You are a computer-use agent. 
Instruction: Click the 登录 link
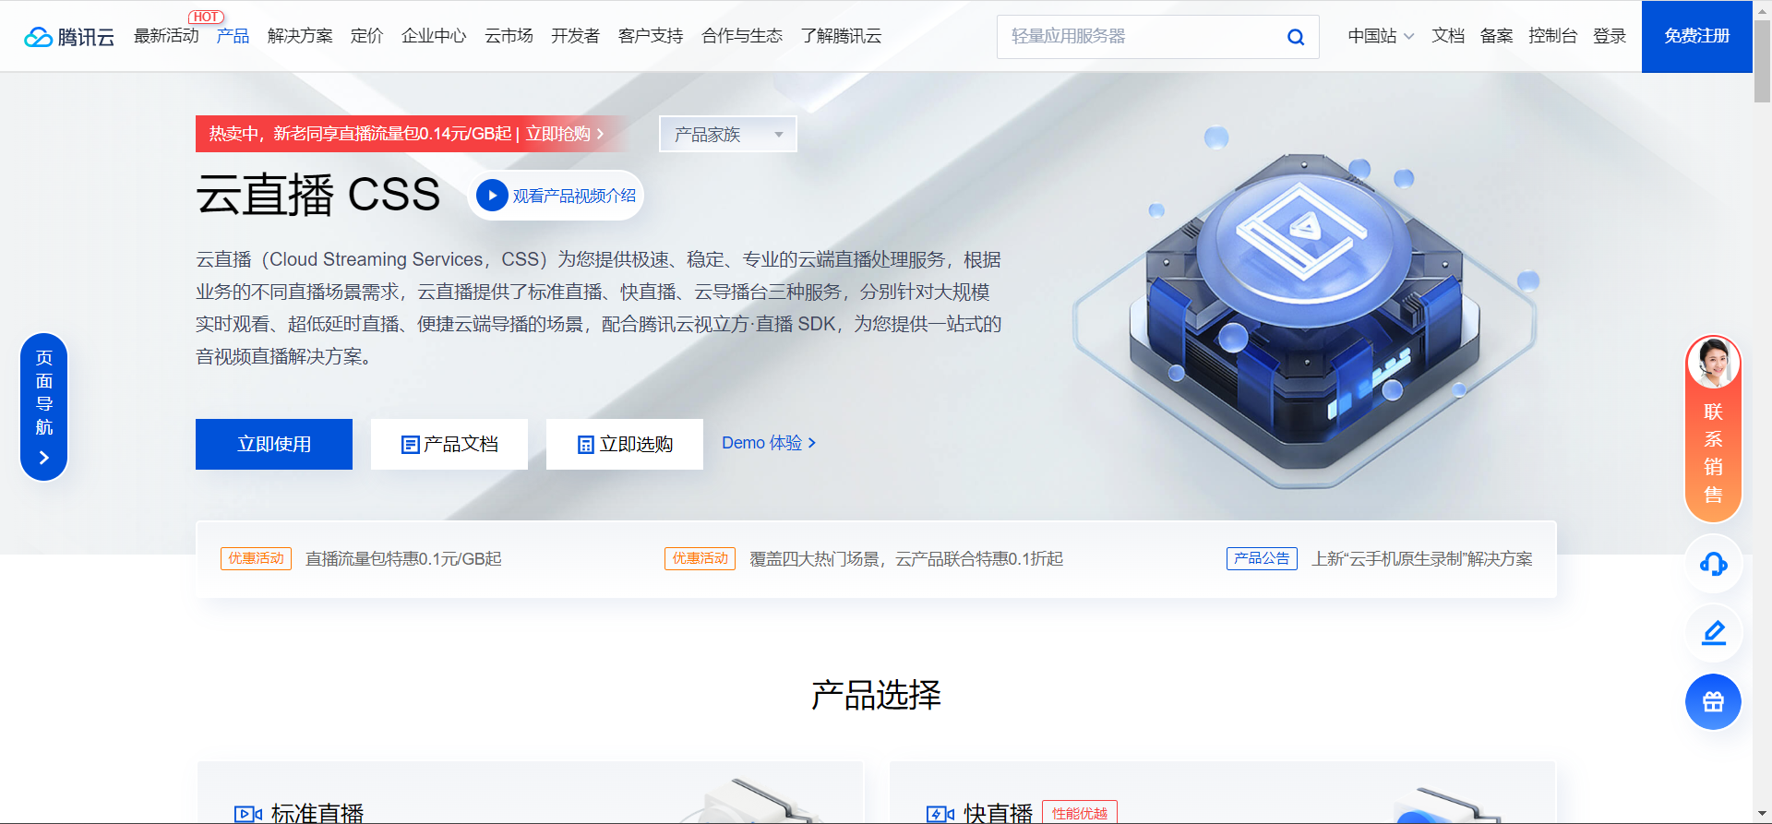coord(1610,36)
